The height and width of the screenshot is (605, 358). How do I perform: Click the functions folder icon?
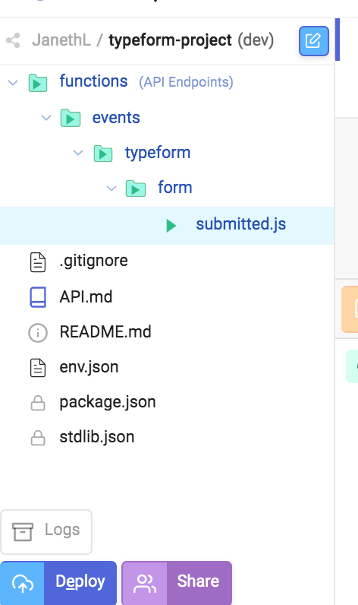[38, 83]
